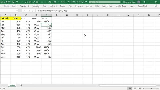Switch to Page Layout view icon
This screenshot has height=90, width=160.
pyautogui.click(x=135, y=88)
